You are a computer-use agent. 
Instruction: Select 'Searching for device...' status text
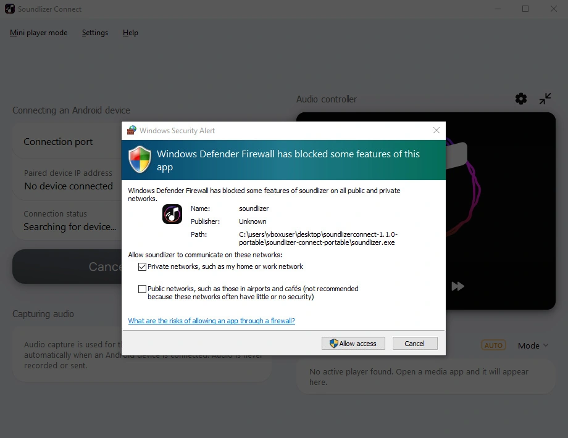click(70, 227)
